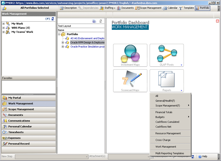Expand Oracle Practice Simulation project node
This screenshot has height=161, width=221.
[x=63, y=47]
